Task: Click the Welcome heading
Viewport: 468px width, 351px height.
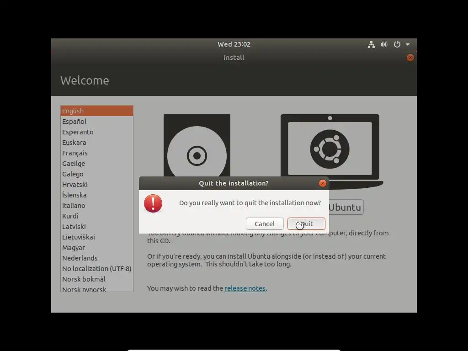Action: (x=85, y=80)
